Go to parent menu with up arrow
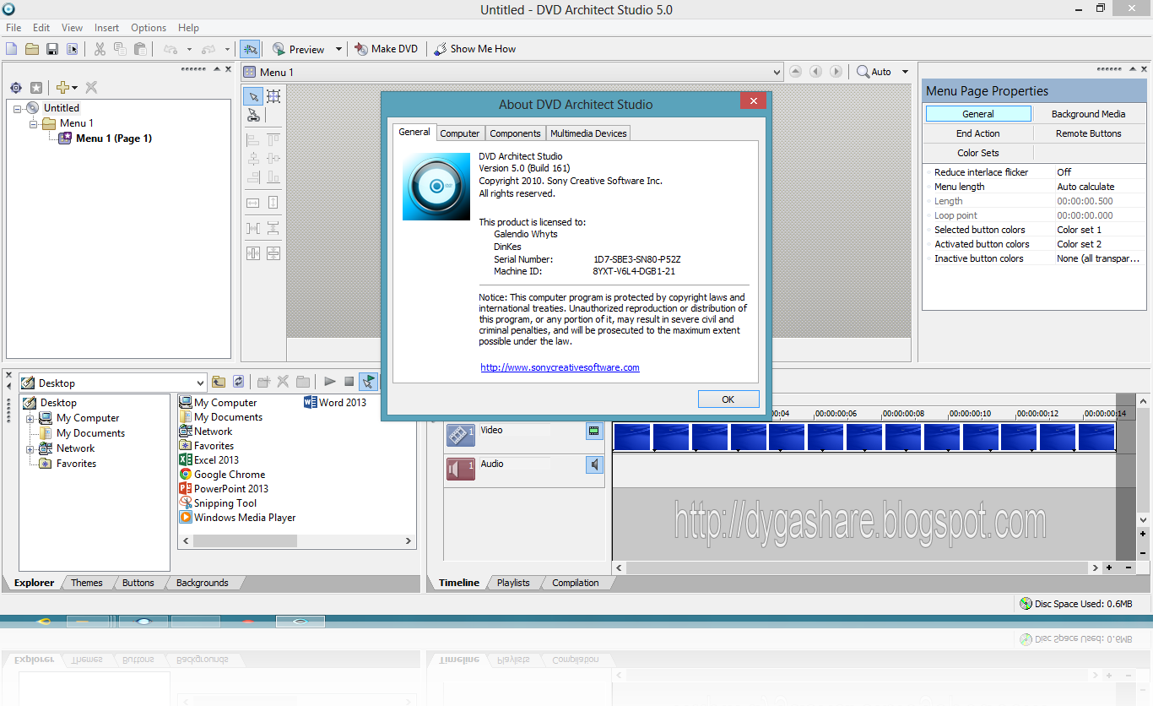 (795, 72)
